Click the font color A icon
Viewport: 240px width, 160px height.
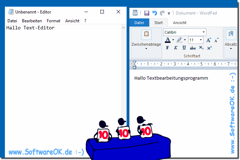[x=168, y=40]
